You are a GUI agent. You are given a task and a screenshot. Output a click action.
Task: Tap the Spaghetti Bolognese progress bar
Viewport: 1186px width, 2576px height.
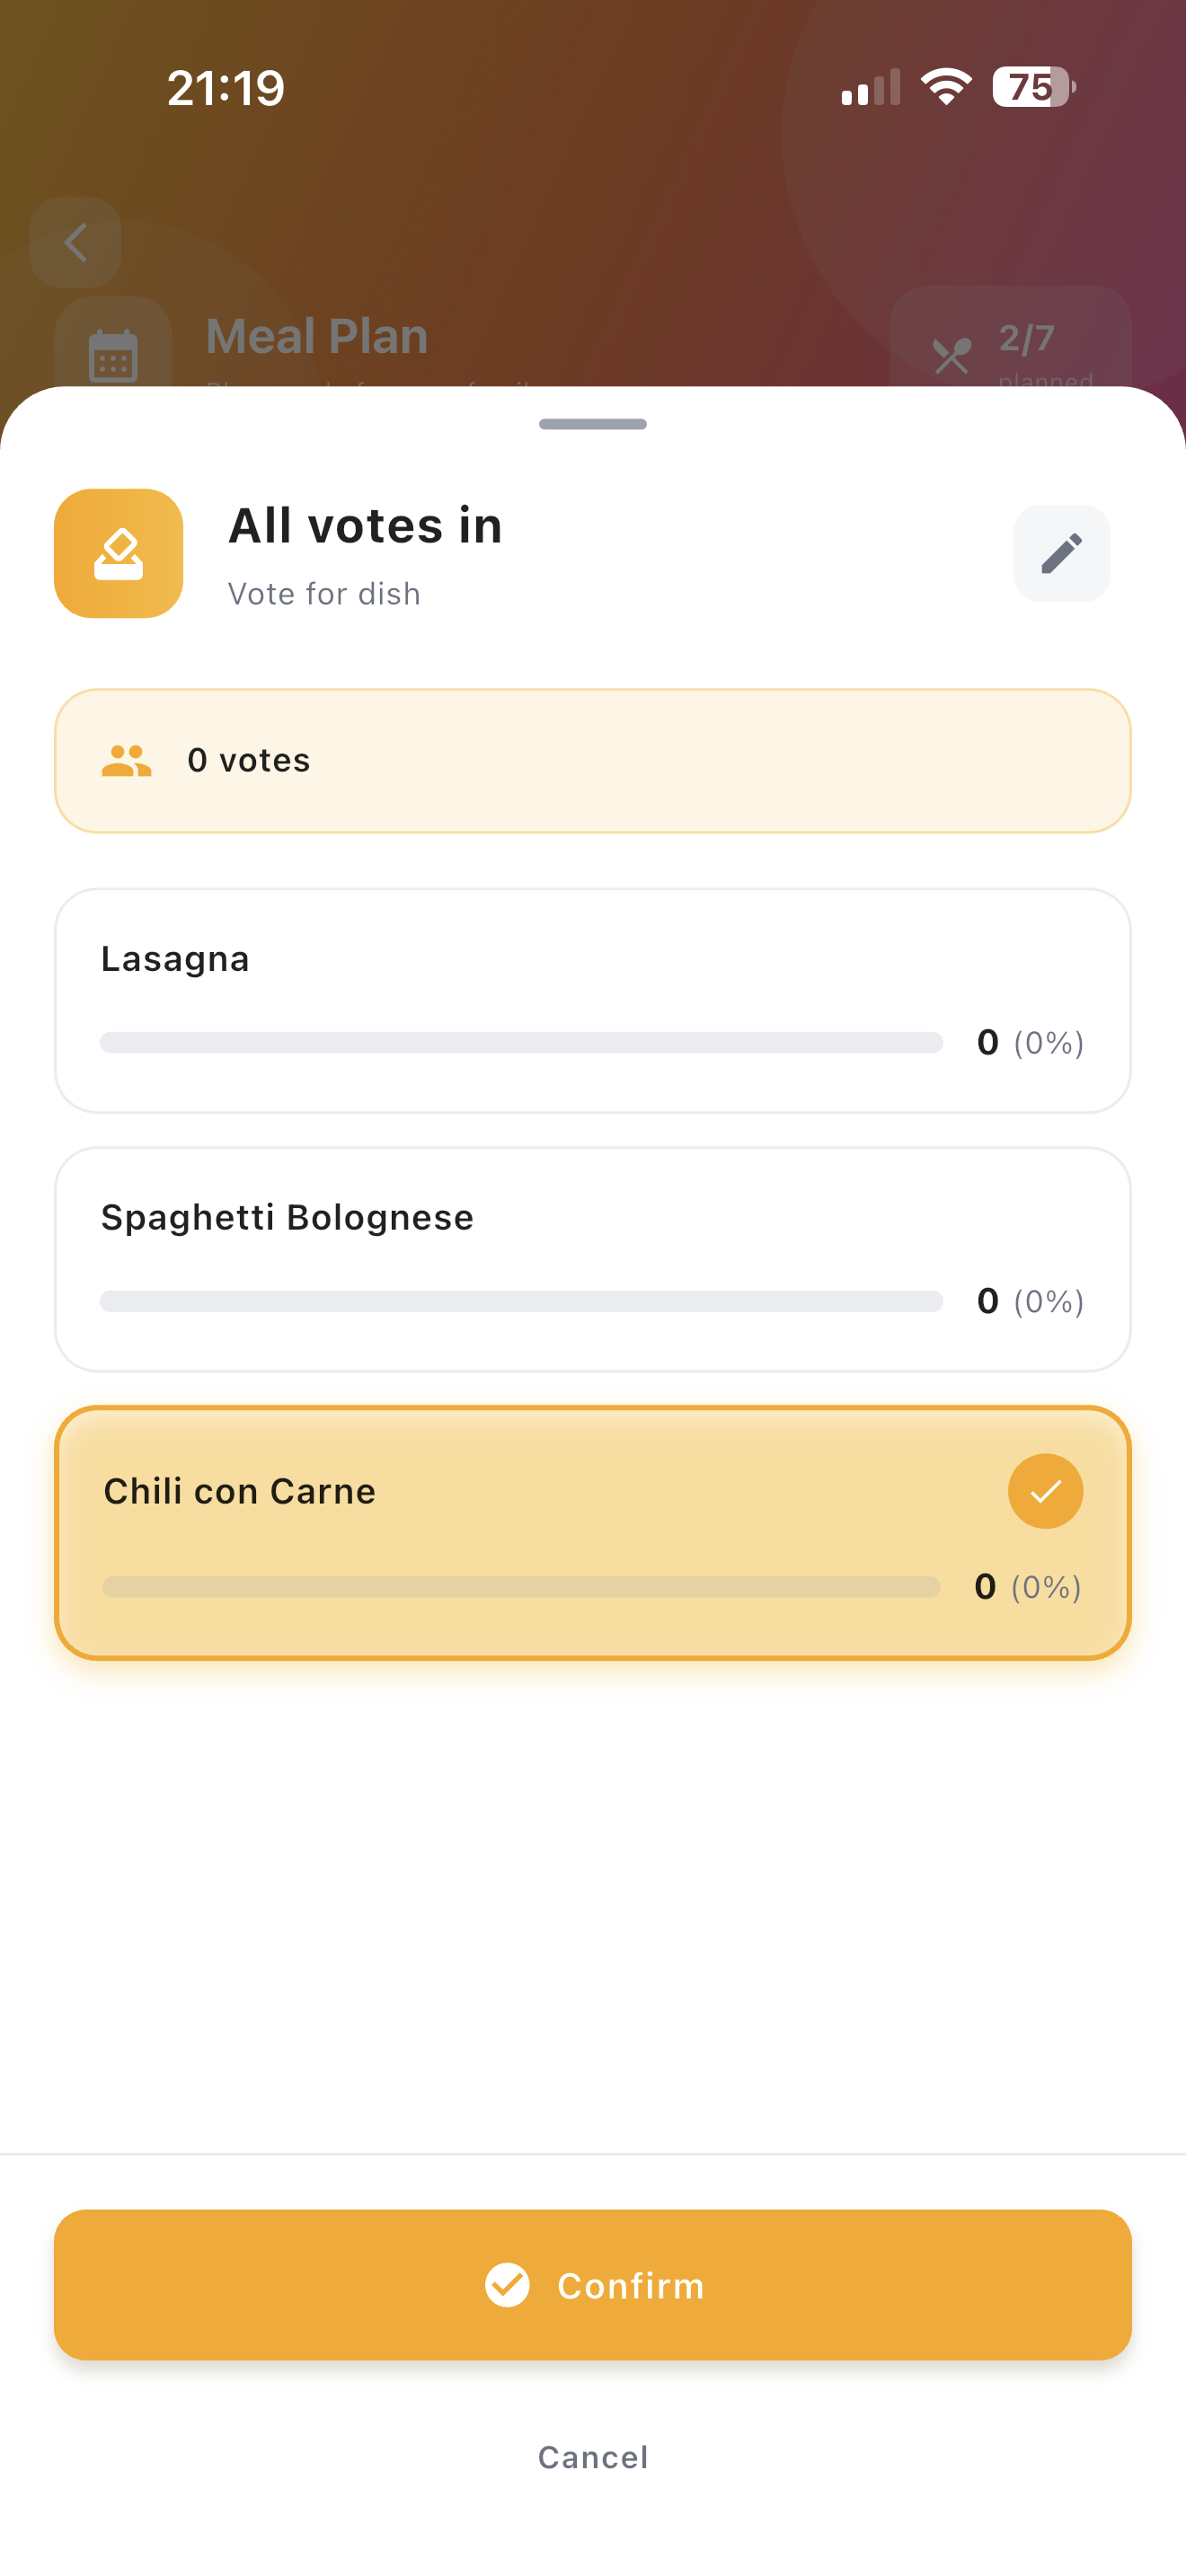521,1301
